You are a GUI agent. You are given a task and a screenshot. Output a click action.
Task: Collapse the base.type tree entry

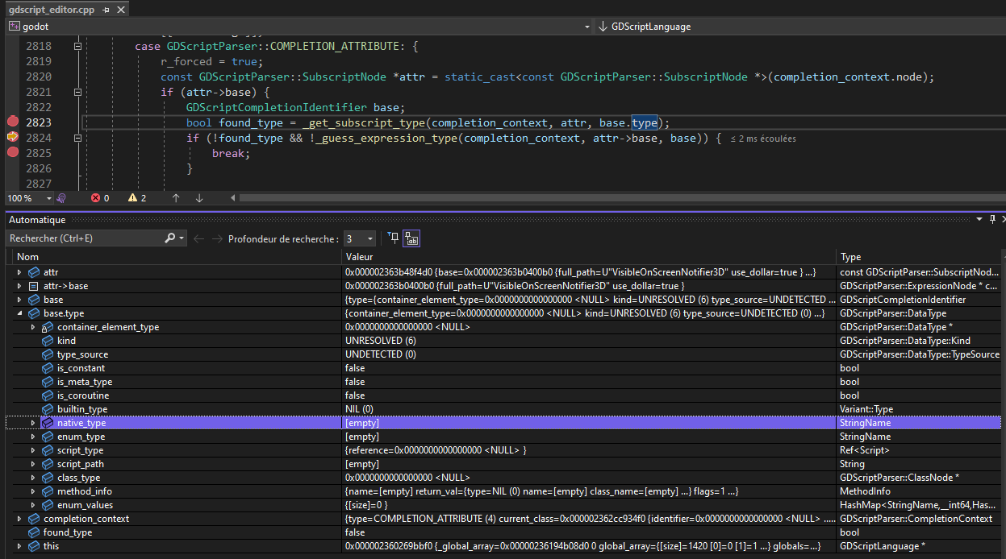click(20, 313)
